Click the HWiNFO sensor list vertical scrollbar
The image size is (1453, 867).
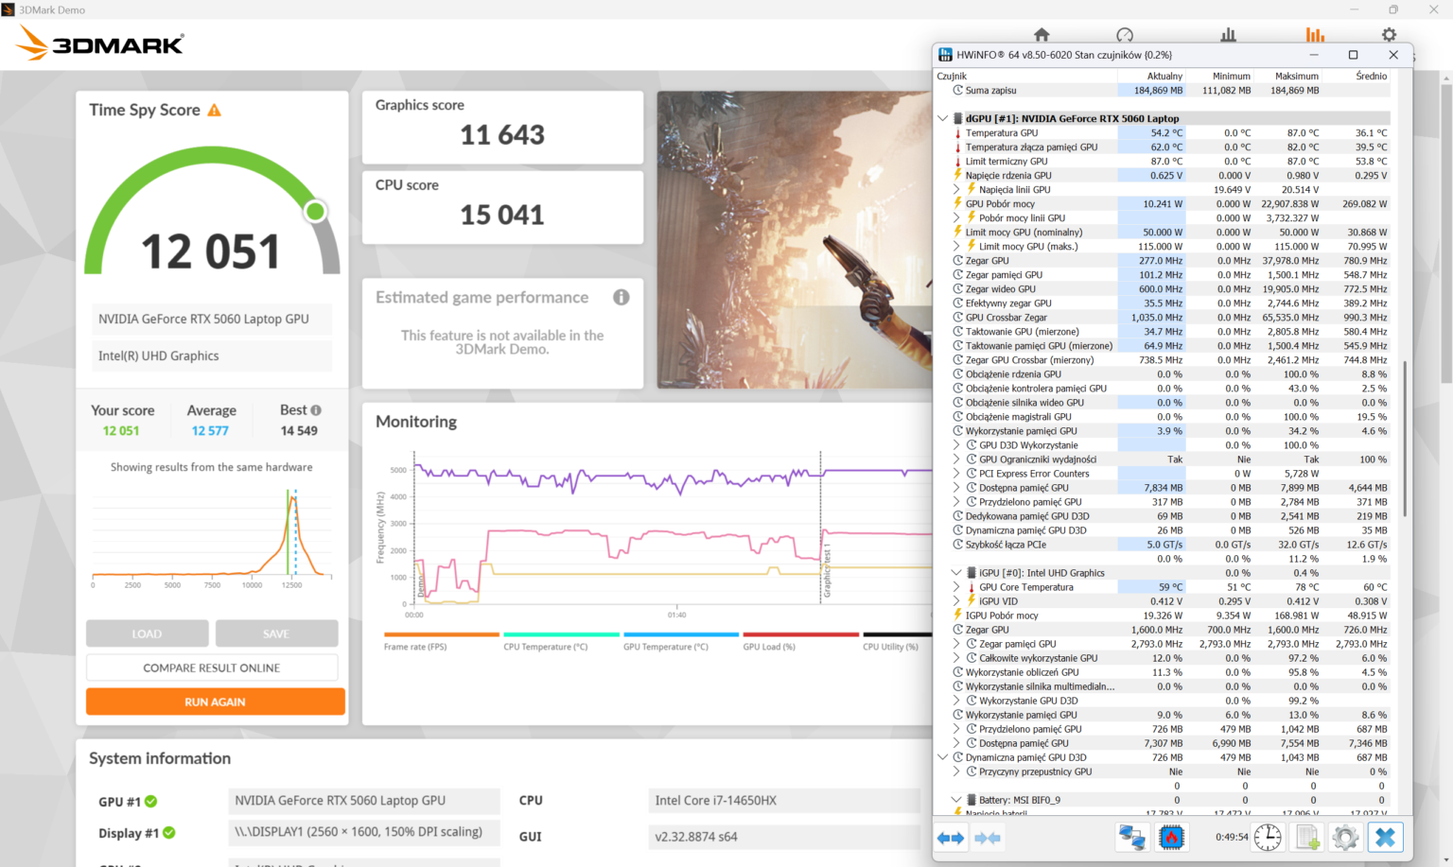pyautogui.click(x=1405, y=440)
